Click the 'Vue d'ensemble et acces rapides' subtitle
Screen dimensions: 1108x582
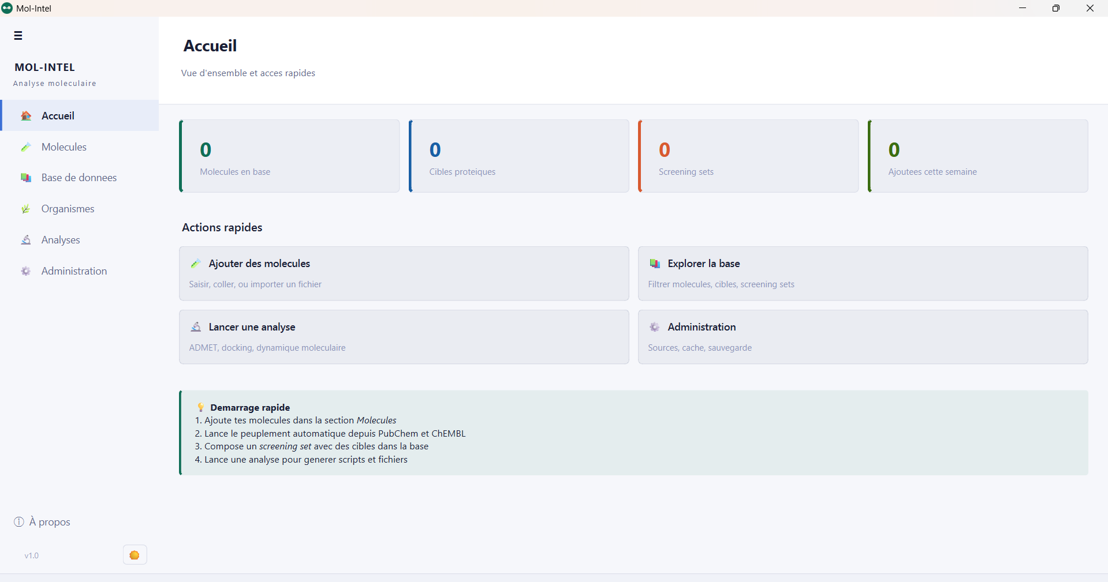click(x=248, y=73)
